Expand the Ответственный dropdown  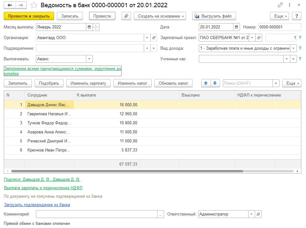[252, 214]
